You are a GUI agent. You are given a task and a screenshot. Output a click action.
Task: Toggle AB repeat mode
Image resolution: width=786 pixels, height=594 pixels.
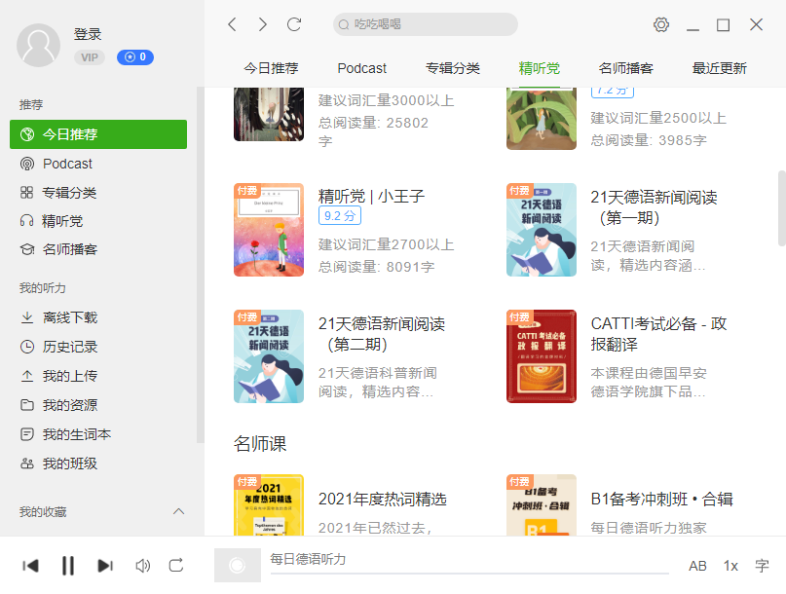(697, 566)
